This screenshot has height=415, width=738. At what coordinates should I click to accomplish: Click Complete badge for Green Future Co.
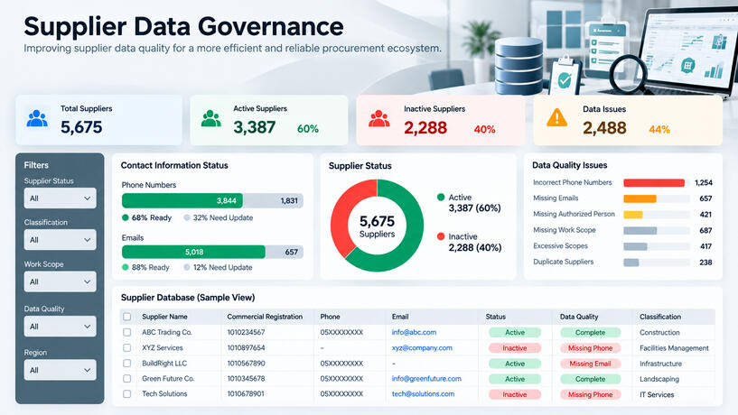(x=590, y=379)
